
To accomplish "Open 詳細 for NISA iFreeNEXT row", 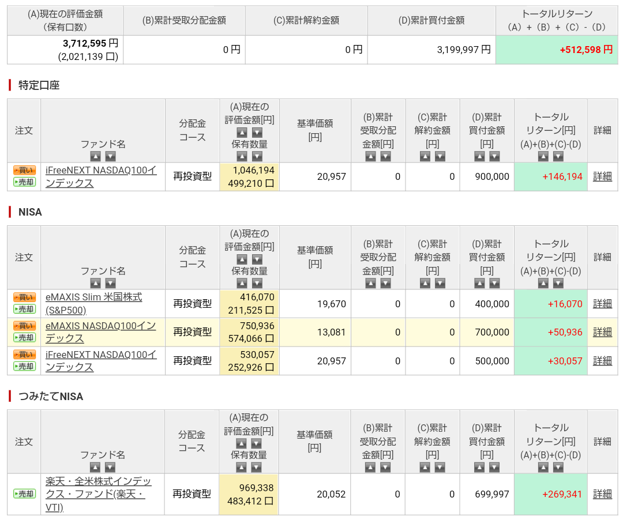I will coord(602,361).
